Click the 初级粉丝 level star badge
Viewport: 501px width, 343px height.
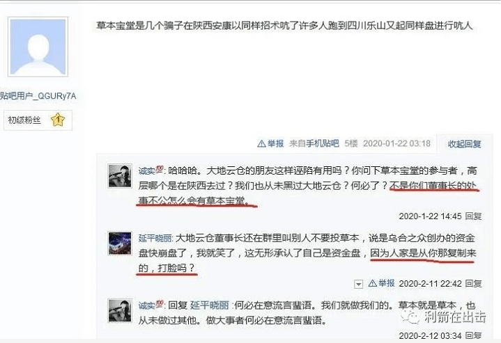[58, 120]
